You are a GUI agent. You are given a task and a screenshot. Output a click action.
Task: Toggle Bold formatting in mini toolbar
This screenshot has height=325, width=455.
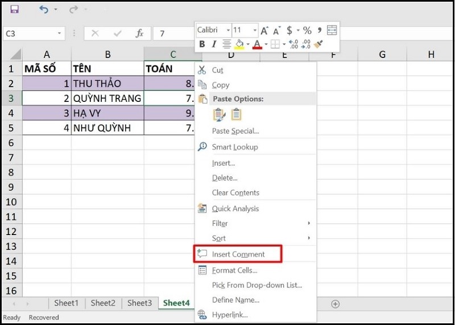click(x=202, y=44)
